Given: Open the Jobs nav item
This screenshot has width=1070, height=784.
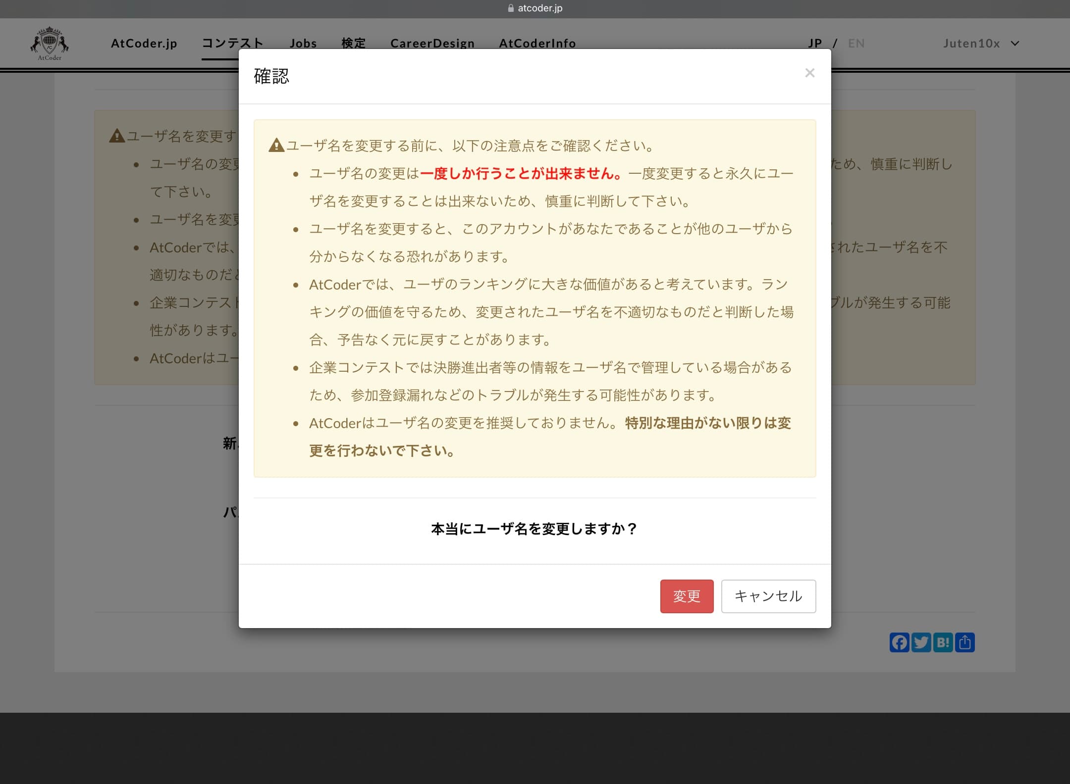Looking at the screenshot, I should point(303,44).
